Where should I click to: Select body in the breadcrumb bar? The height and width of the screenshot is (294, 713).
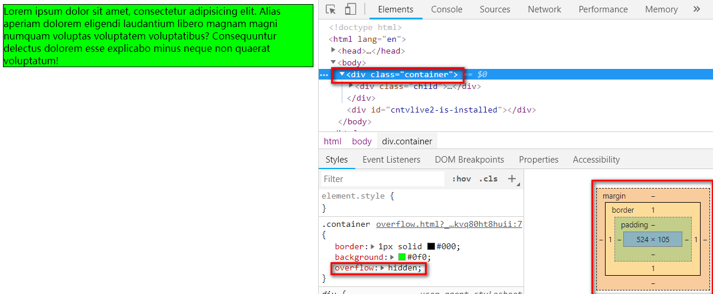tap(362, 141)
